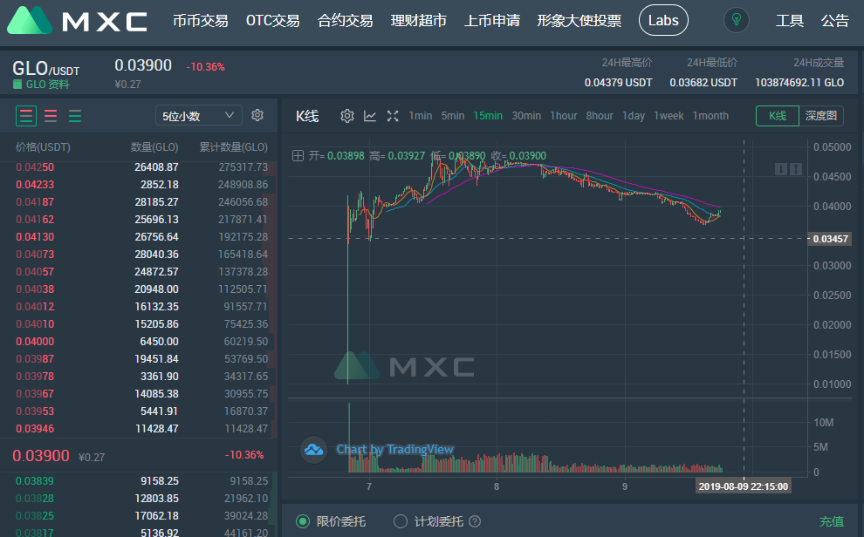Viewport: 864px width, 537px height.
Task: Click buy order price 0.03825
Action: point(35,515)
